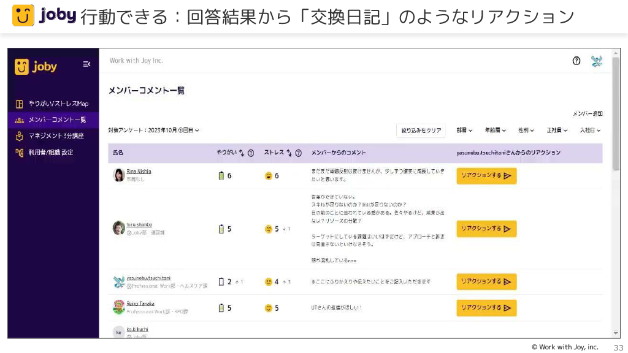Open the 性別 filter dropdown
This screenshot has width=628, height=353.
pyautogui.click(x=526, y=131)
